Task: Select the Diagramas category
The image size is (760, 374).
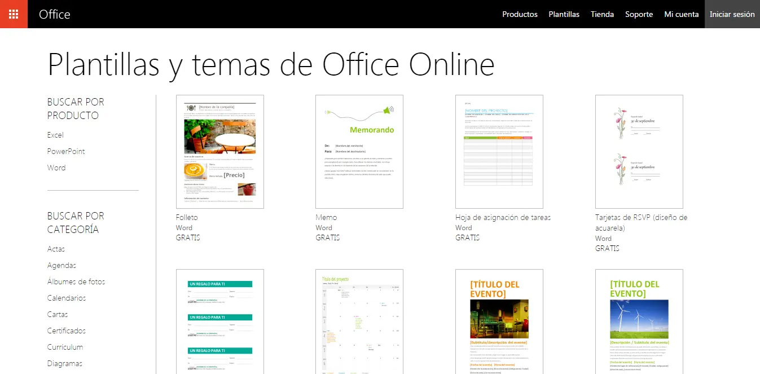Action: [65, 363]
